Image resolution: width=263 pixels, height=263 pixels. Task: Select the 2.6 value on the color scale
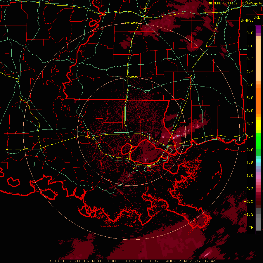[x=250, y=150]
